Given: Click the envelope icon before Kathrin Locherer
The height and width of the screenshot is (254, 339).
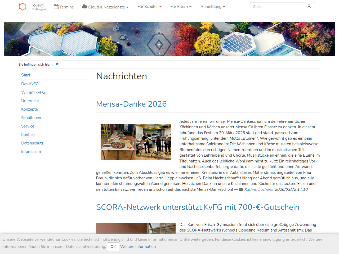Looking at the screenshot, I should tap(241, 189).
